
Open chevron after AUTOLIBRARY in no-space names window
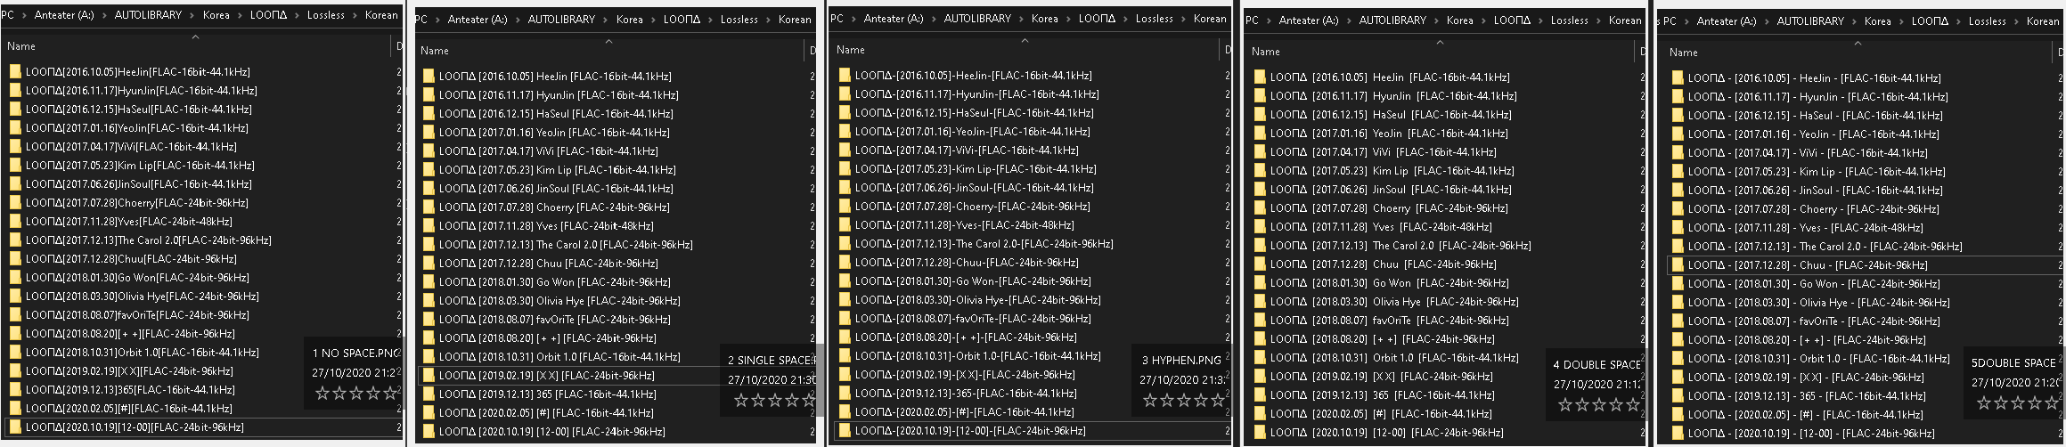192,15
